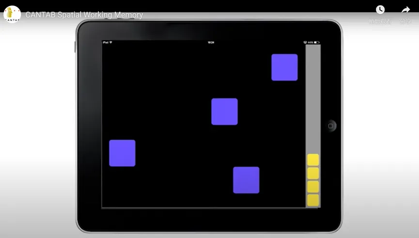Click the 分享 label under the share arrow
The image size is (419, 238).
coord(405,21)
